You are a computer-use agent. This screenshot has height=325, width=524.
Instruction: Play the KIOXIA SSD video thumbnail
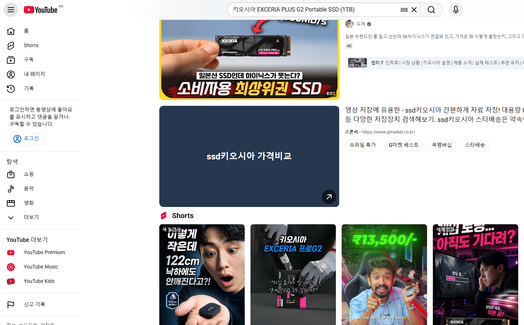[x=249, y=60]
